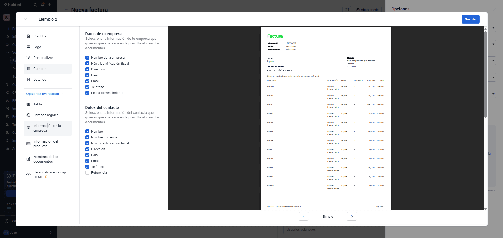The image size is (503, 238).
Task: Click the Plantilla document icon
Action: [x=28, y=36]
